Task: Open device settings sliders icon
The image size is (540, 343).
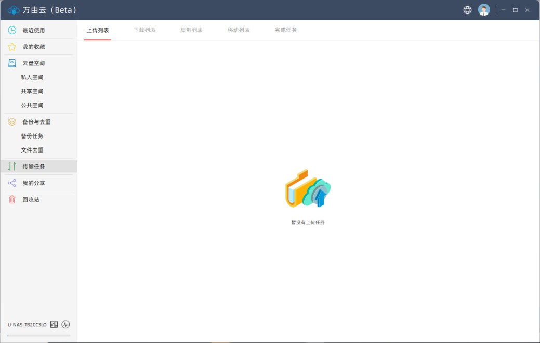Action: click(x=54, y=325)
